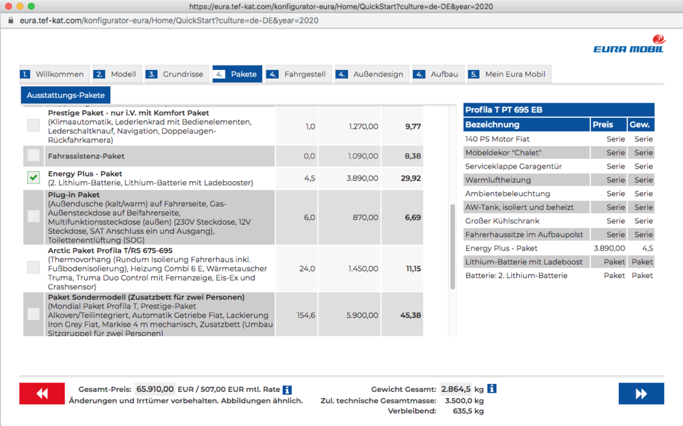Click the Ausstattungs-Pakete button
The height and width of the screenshot is (426, 683).
tap(66, 95)
